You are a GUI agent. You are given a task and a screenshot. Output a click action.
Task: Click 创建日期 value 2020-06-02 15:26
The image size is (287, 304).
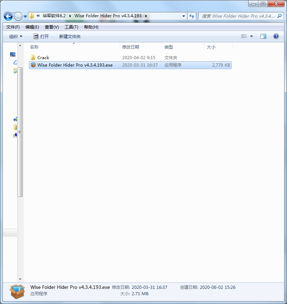click(217, 287)
